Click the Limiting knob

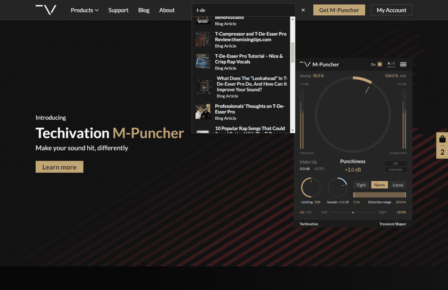[x=311, y=187]
